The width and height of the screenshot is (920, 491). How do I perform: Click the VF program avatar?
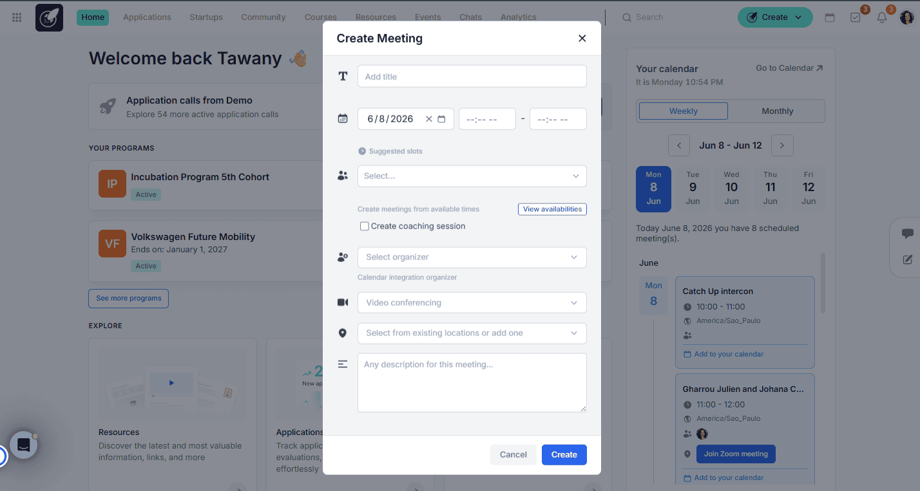pos(112,244)
